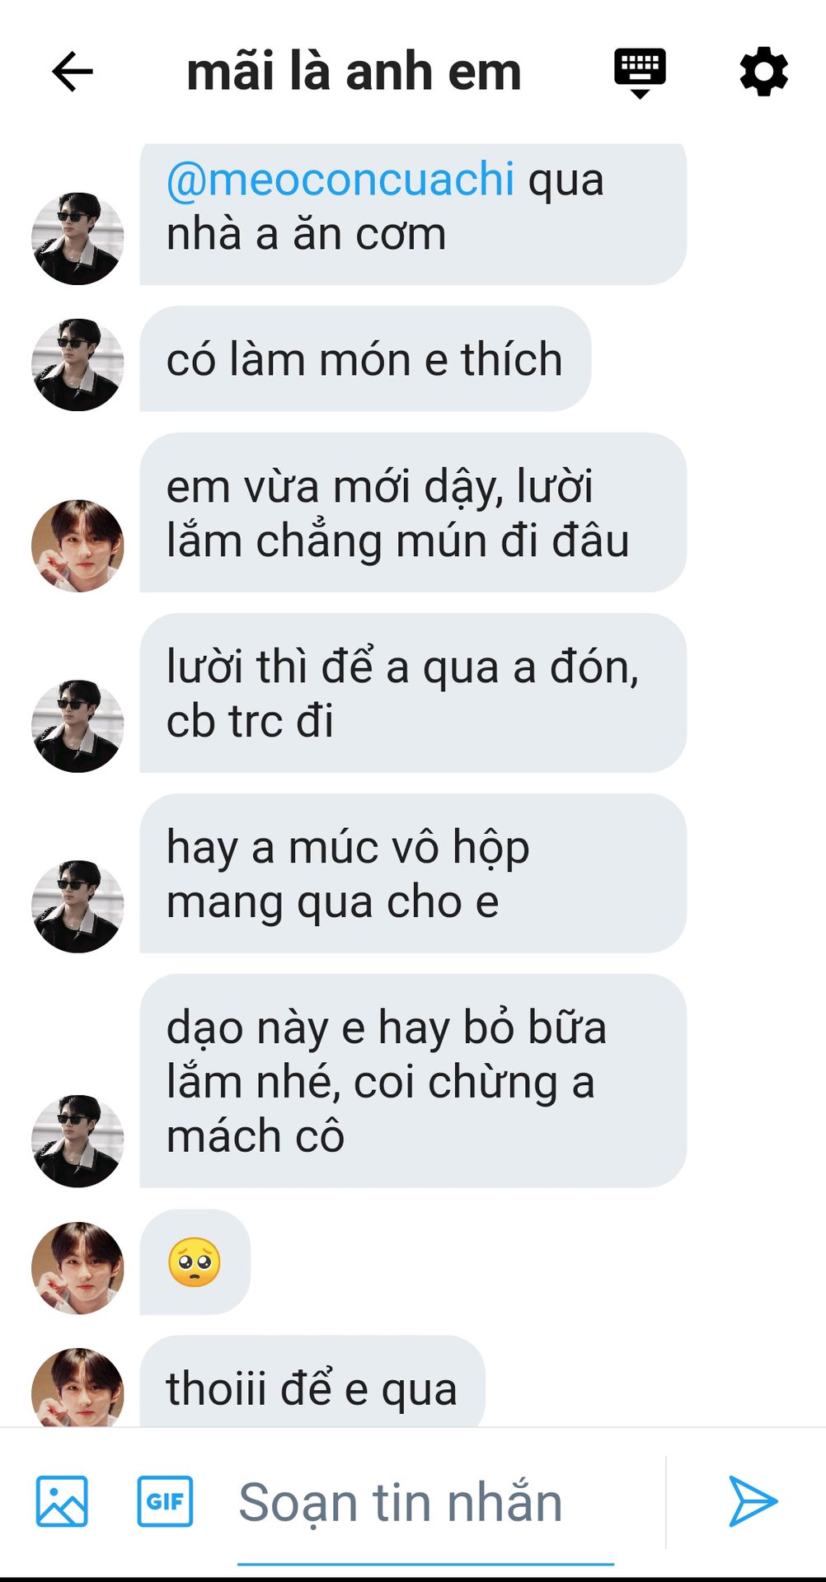The image size is (826, 1582).
Task: Open avatar beside 'em vừa mới dậy' message
Action: [x=77, y=545]
